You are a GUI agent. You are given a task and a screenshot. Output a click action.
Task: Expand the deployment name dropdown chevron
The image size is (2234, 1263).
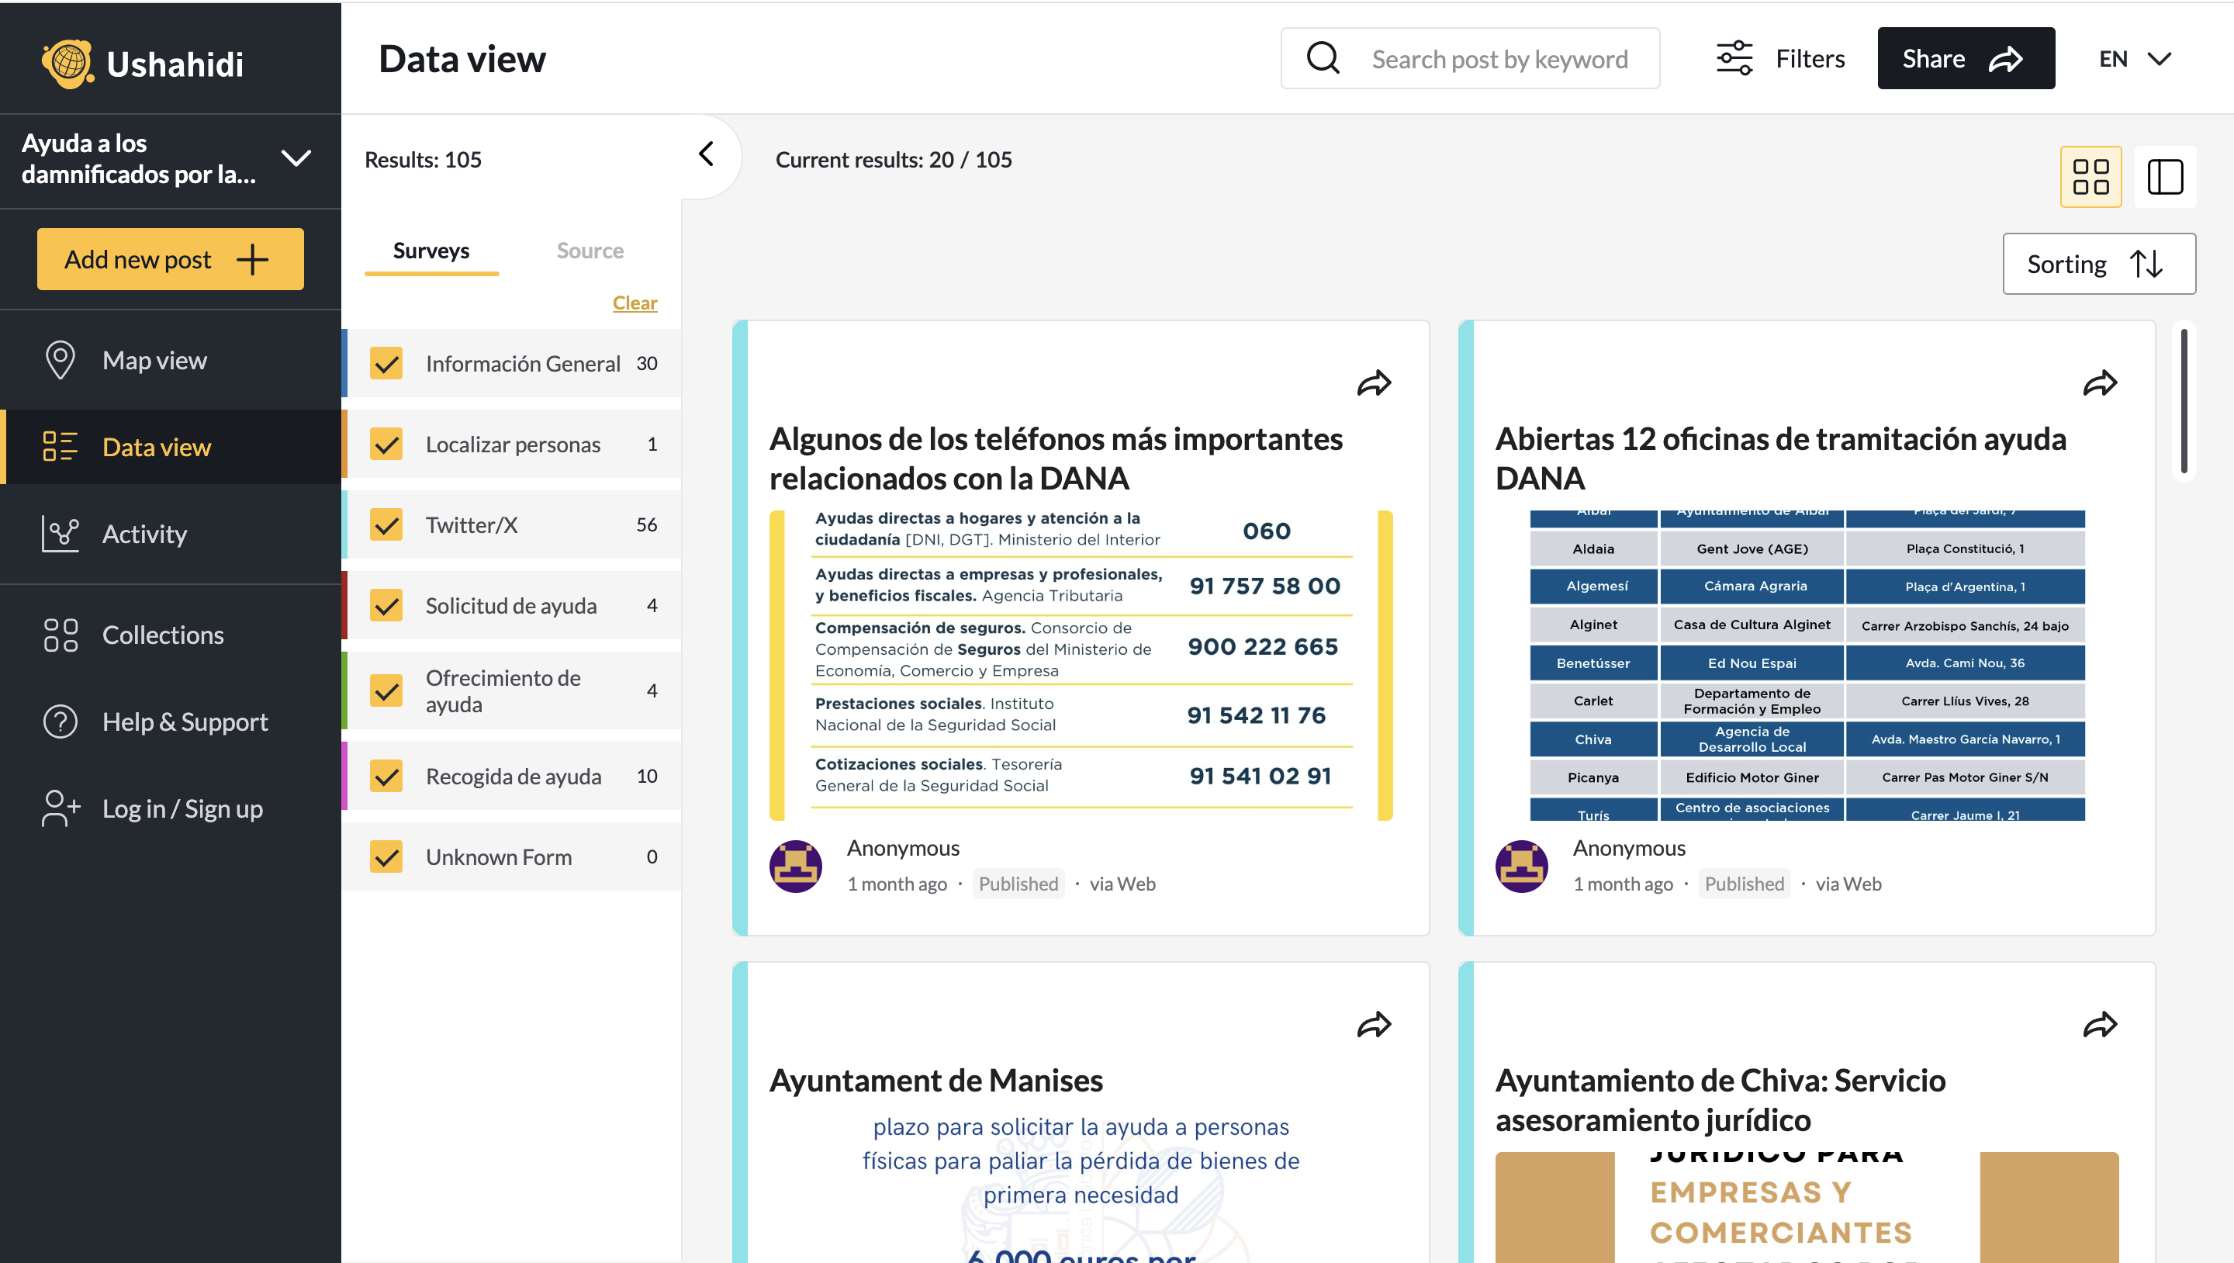click(296, 158)
